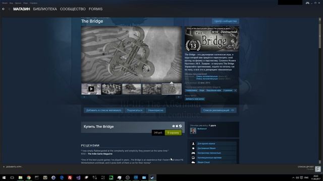
Task: Click the trading cards icon
Action: (193, 157)
